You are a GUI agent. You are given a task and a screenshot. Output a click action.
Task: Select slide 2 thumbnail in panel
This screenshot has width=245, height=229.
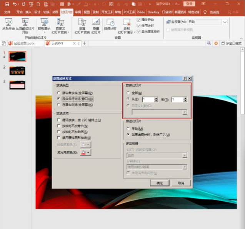(x=17, y=70)
